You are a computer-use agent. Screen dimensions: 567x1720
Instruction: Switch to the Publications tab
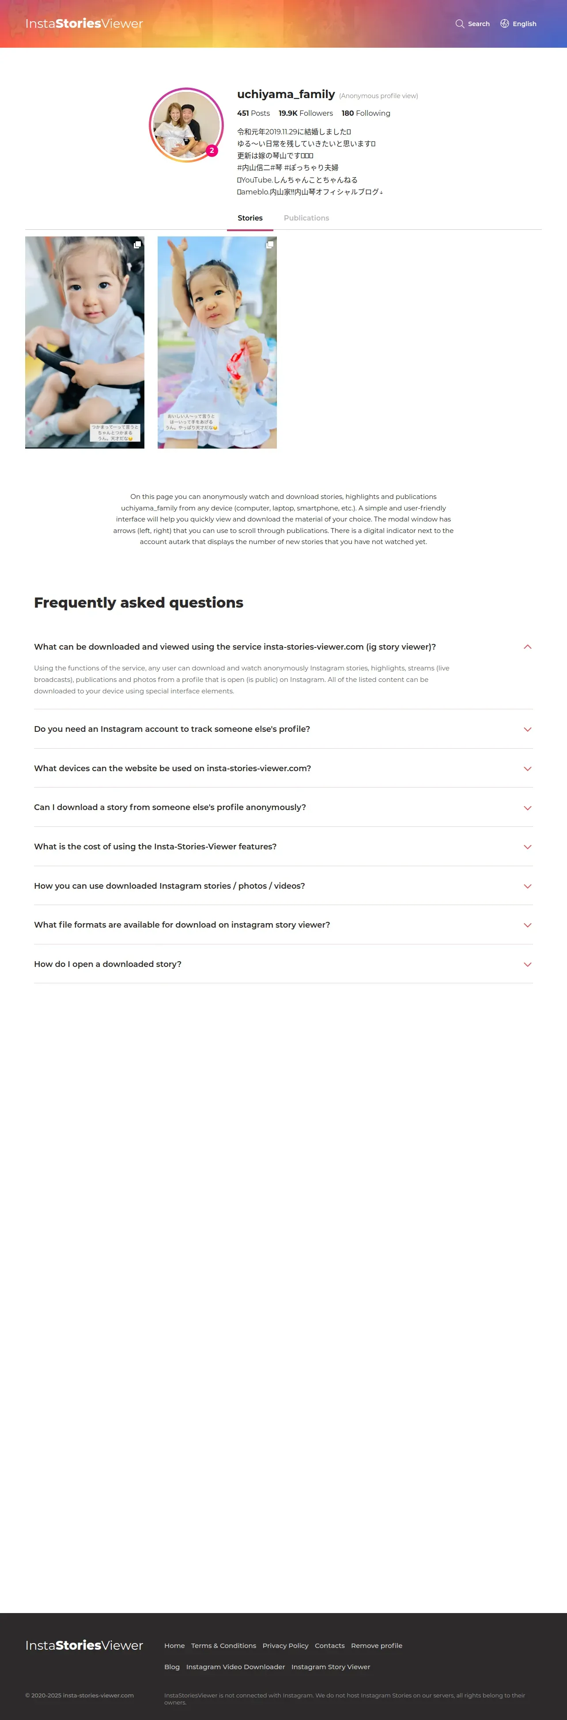[306, 218]
